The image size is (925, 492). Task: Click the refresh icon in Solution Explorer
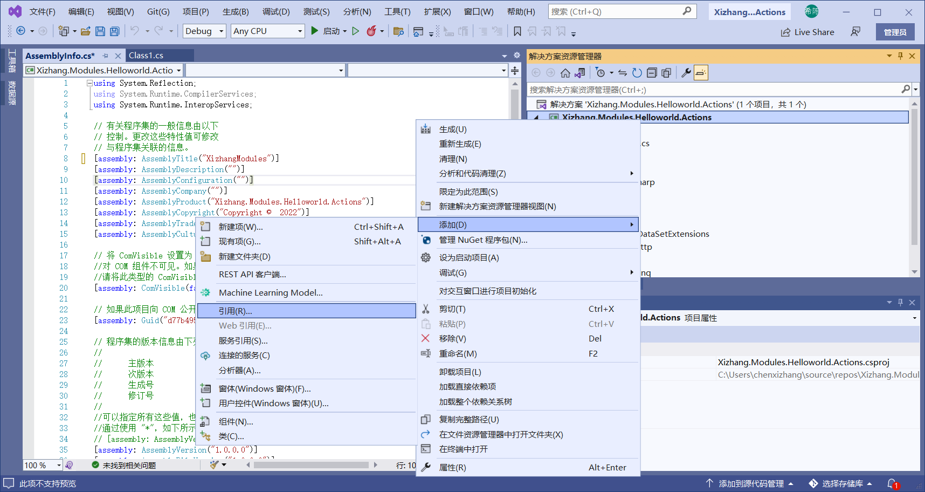click(x=637, y=73)
